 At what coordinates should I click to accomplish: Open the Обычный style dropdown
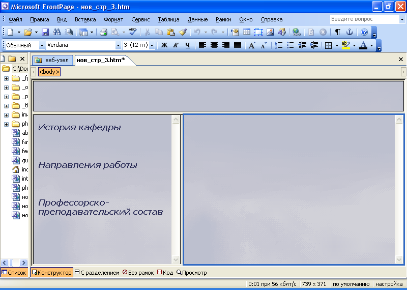[x=41, y=45]
